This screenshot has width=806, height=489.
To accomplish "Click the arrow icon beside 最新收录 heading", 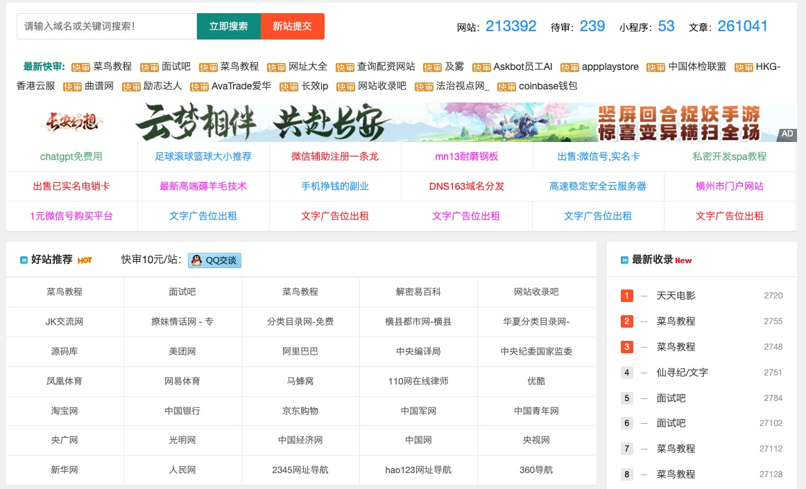I will (624, 260).
